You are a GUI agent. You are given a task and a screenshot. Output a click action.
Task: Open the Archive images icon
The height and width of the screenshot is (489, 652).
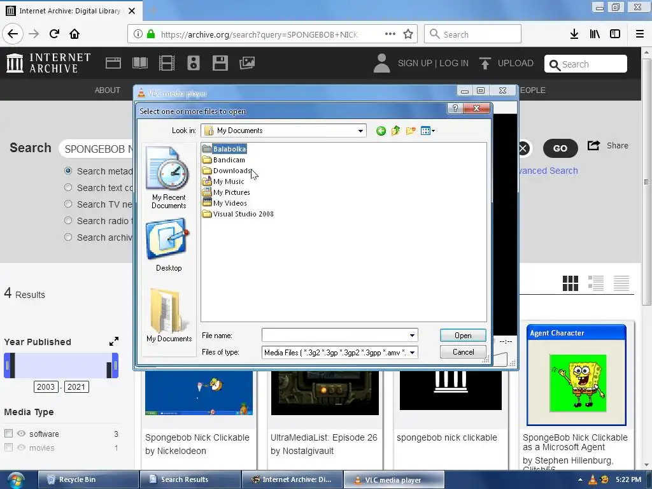click(x=247, y=63)
